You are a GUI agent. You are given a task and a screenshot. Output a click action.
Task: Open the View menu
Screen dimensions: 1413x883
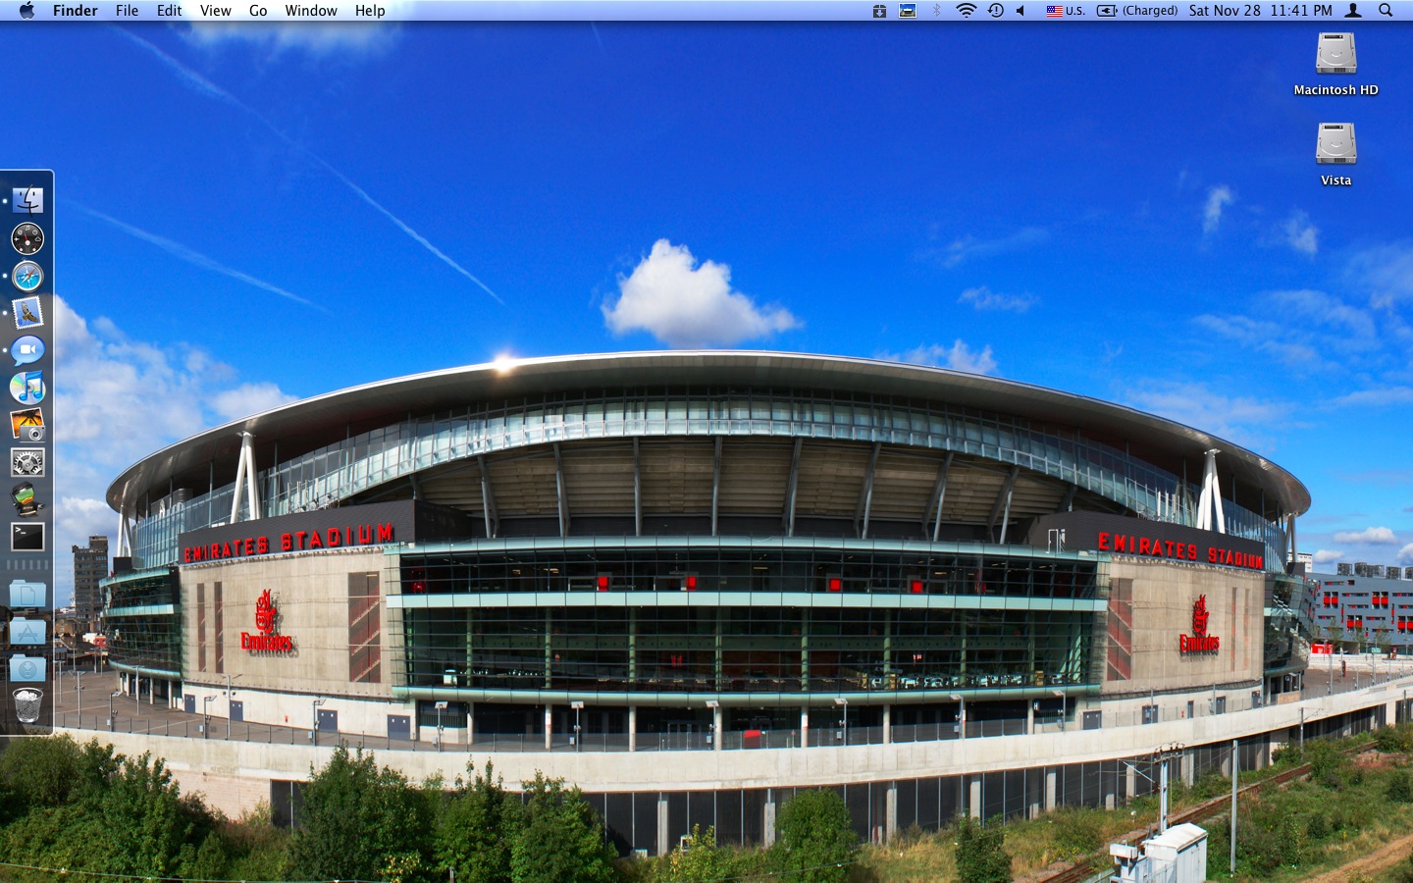coord(216,10)
